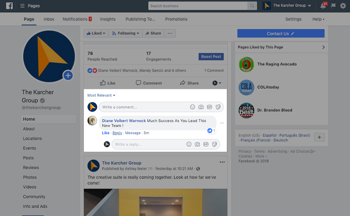Click the flag icon in top bar
The height and width of the screenshot is (216, 350).
pyautogui.click(x=333, y=6)
